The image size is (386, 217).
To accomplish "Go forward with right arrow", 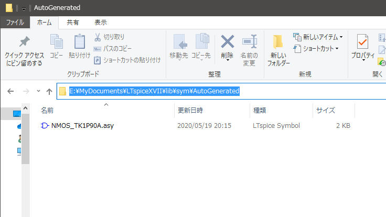I will 26,92.
